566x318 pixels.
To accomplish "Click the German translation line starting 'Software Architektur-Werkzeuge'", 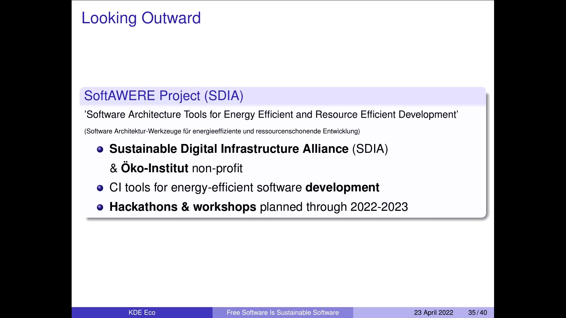I will [x=222, y=131].
